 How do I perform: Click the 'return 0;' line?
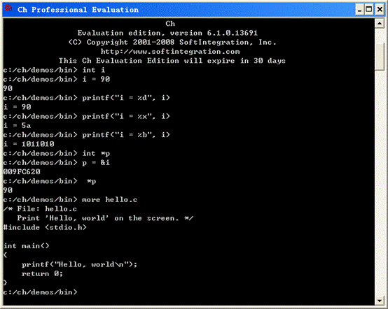(42, 273)
